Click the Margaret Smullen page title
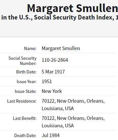This screenshot has width=118, height=140. point(72,8)
